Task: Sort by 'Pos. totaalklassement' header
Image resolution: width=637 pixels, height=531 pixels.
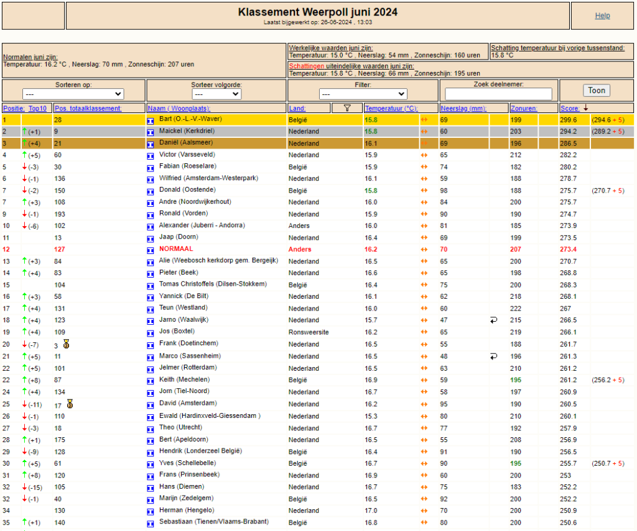Action: tap(88, 108)
